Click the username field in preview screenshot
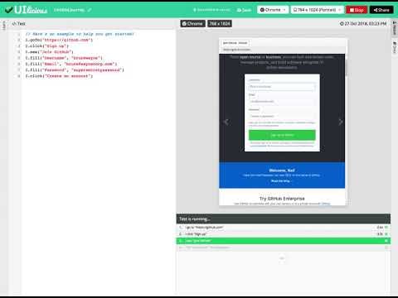The image size is (398, 298). (x=282, y=87)
